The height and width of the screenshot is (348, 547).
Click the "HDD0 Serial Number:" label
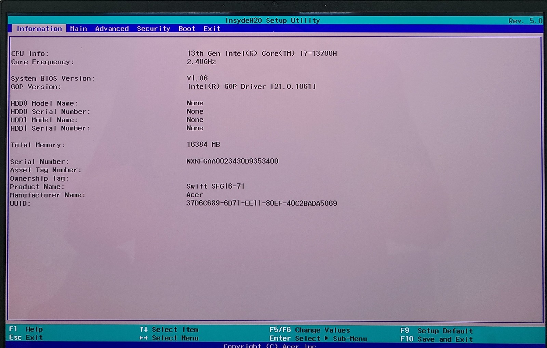(50, 112)
